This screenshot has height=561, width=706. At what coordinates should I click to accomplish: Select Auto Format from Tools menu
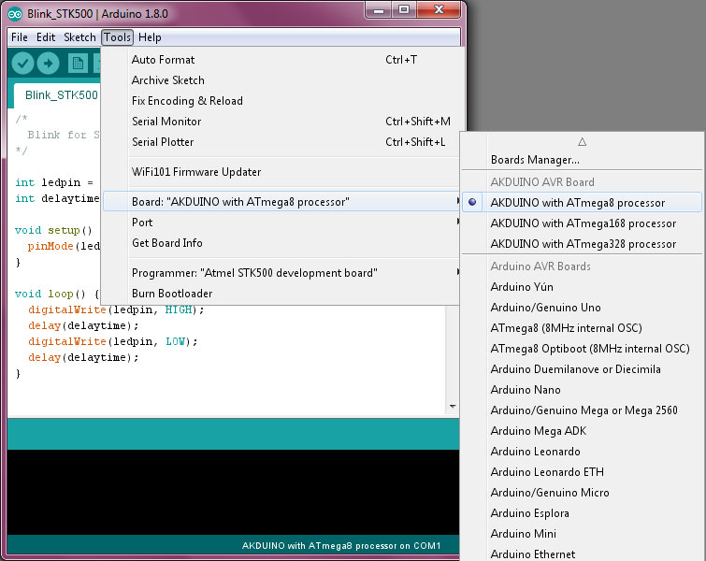click(163, 60)
